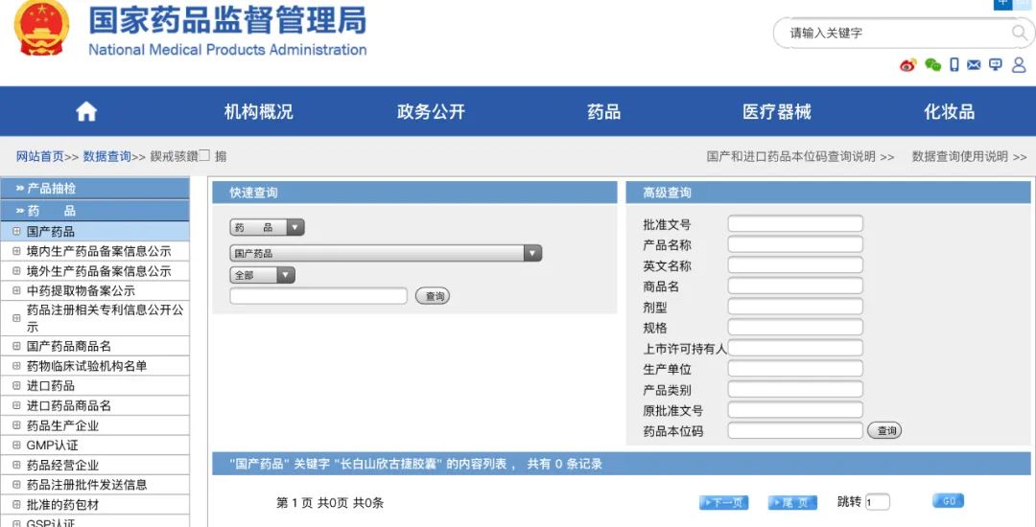Click the user account icon
Viewport: 1036px width, 527px height.
(1019, 65)
